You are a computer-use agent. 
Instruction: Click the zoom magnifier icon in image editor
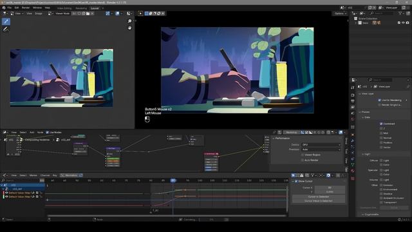(129, 21)
